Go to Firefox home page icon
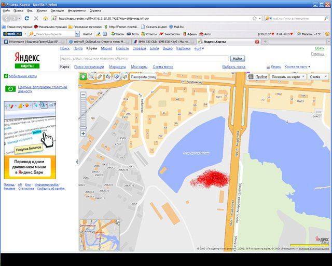The width and height of the screenshot is (332, 266). 45,19
